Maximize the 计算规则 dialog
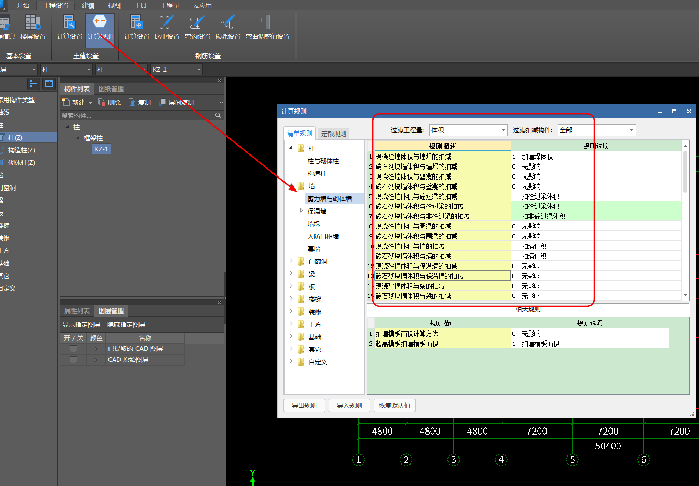The height and width of the screenshot is (486, 699). pos(674,112)
